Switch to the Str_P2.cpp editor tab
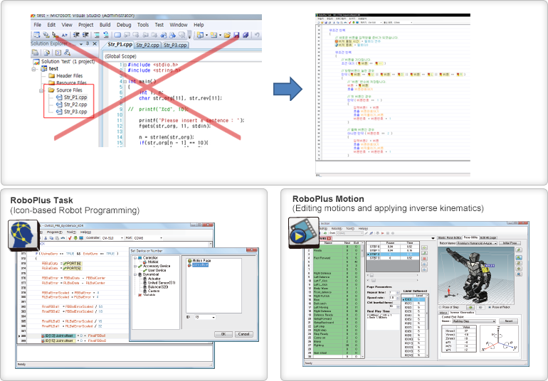 tap(147, 45)
